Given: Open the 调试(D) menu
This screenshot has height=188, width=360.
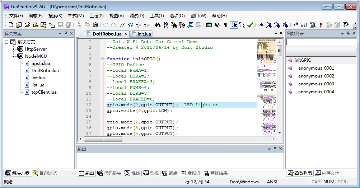Looking at the screenshot, I should point(137,16).
